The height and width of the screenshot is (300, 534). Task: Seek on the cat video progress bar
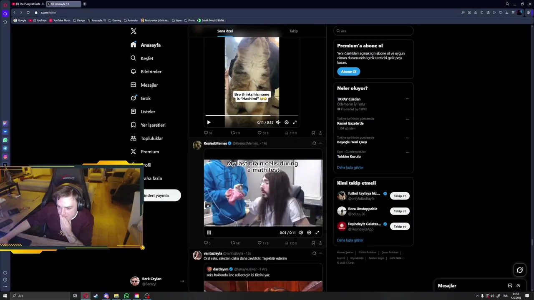pyautogui.click(x=252, y=115)
